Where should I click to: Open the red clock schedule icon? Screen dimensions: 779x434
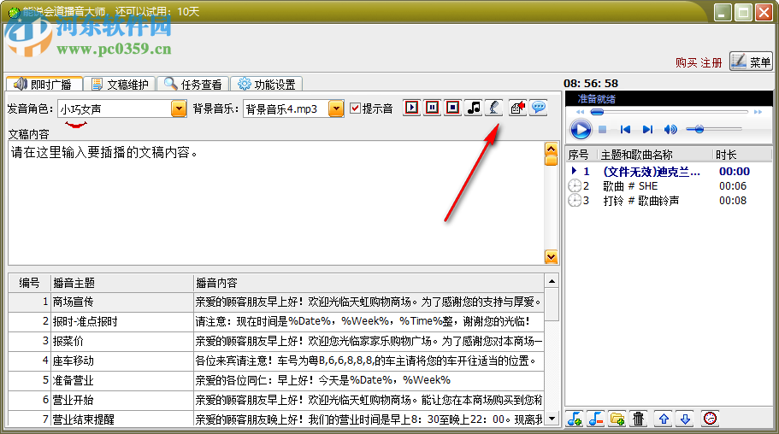[710, 419]
